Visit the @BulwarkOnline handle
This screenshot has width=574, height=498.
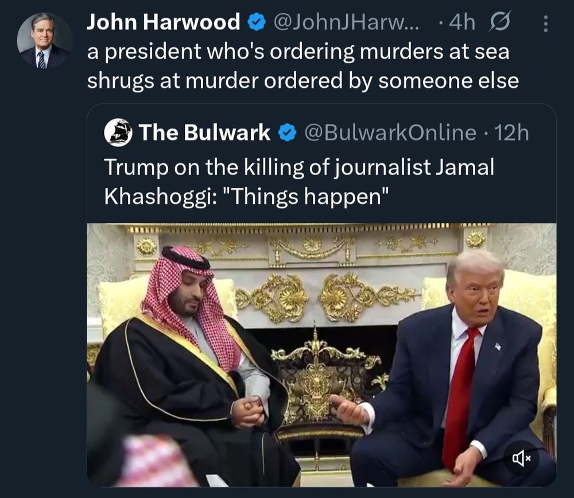[390, 133]
